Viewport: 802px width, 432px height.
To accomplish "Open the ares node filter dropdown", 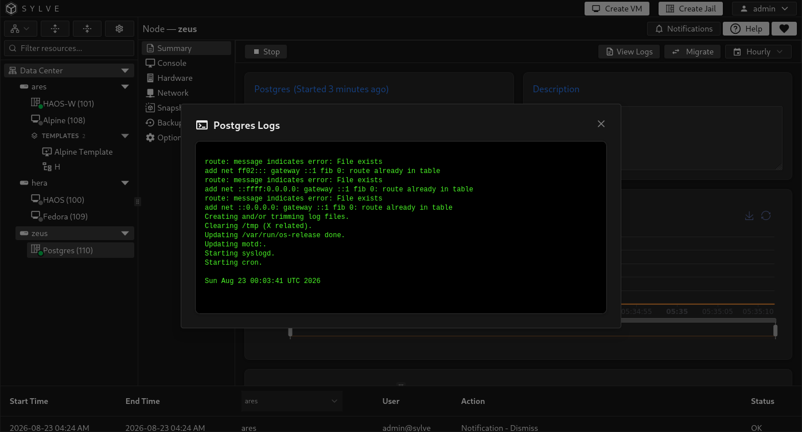I will coord(291,401).
